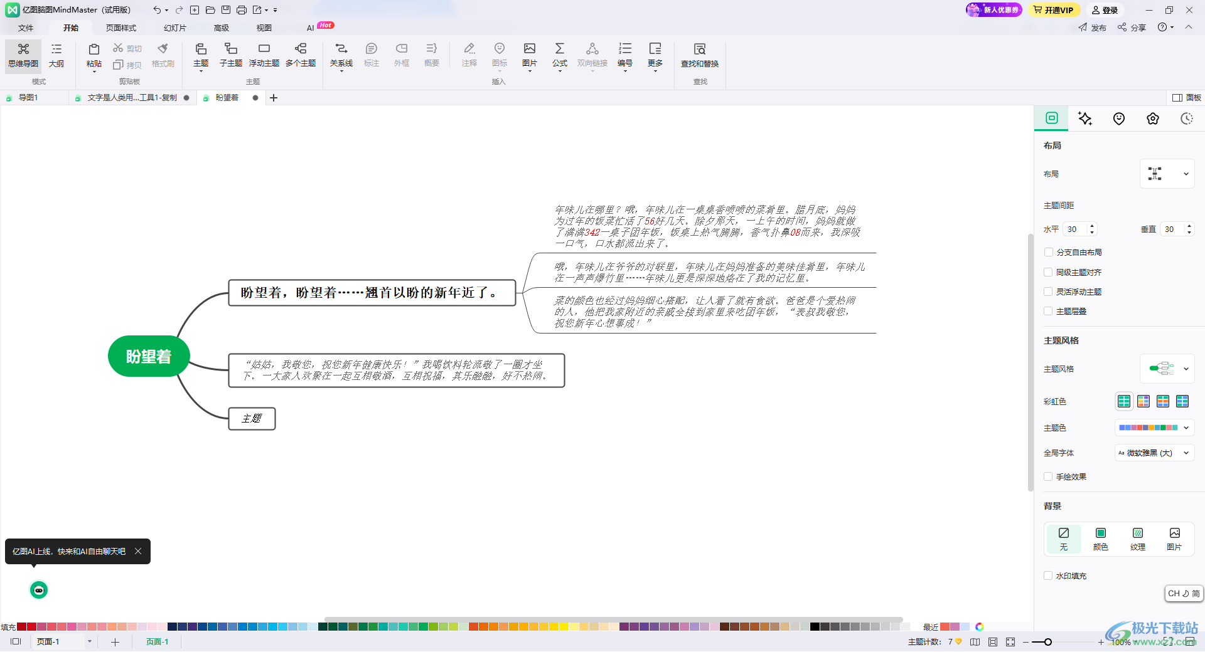1205x652 pixels.
Task: Enable watermark fill (水印填充)
Action: pyautogui.click(x=1048, y=576)
